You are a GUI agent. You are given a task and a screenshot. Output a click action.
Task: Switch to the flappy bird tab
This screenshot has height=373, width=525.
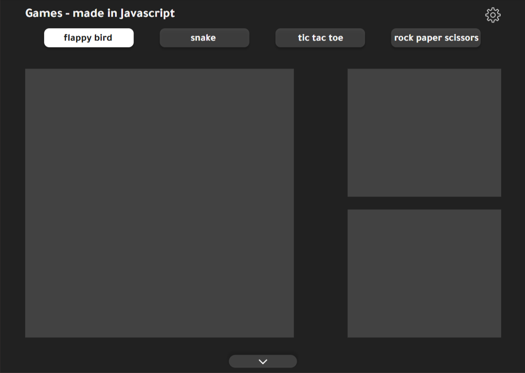[x=89, y=38]
